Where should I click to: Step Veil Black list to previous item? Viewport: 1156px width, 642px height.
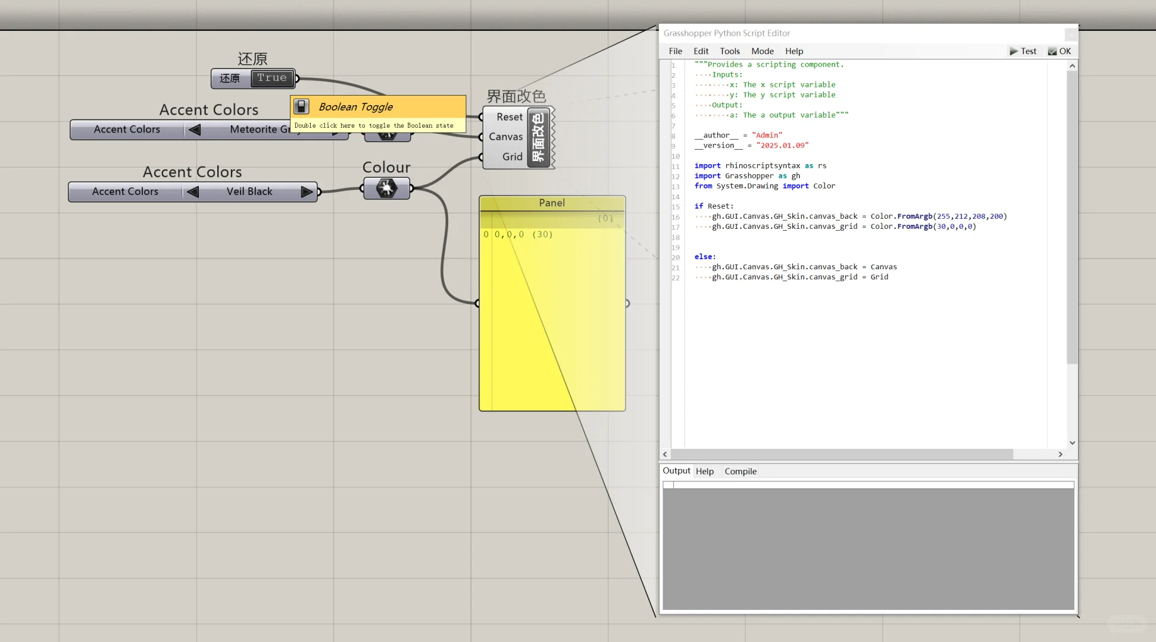[x=192, y=191]
